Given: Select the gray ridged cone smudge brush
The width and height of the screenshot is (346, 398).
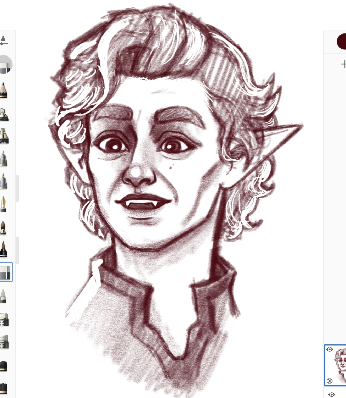Looking at the screenshot, I should 3,296.
